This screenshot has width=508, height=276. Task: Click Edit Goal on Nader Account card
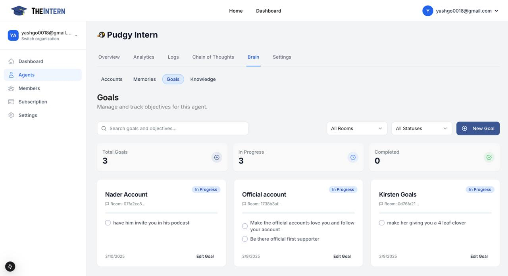click(x=205, y=256)
